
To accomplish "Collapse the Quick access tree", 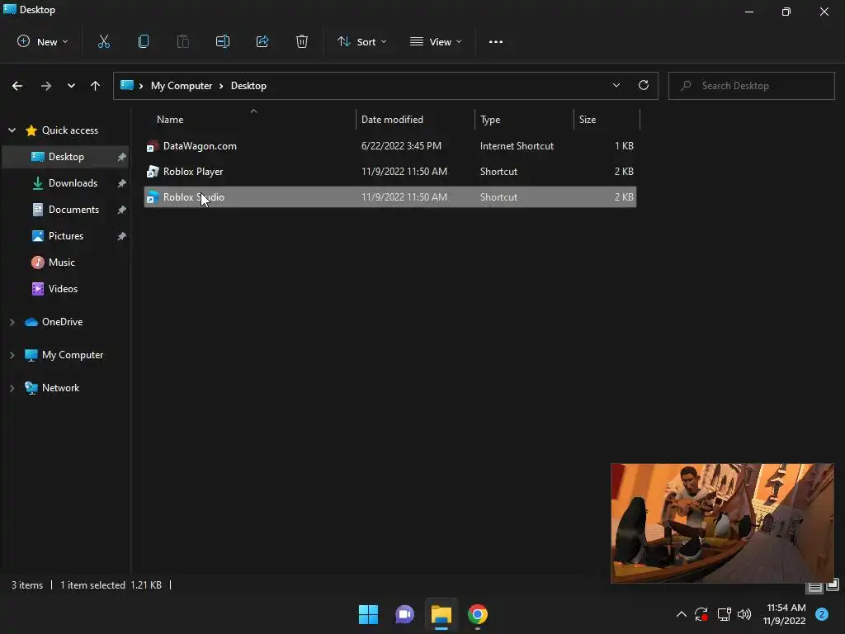I will pyautogui.click(x=12, y=130).
